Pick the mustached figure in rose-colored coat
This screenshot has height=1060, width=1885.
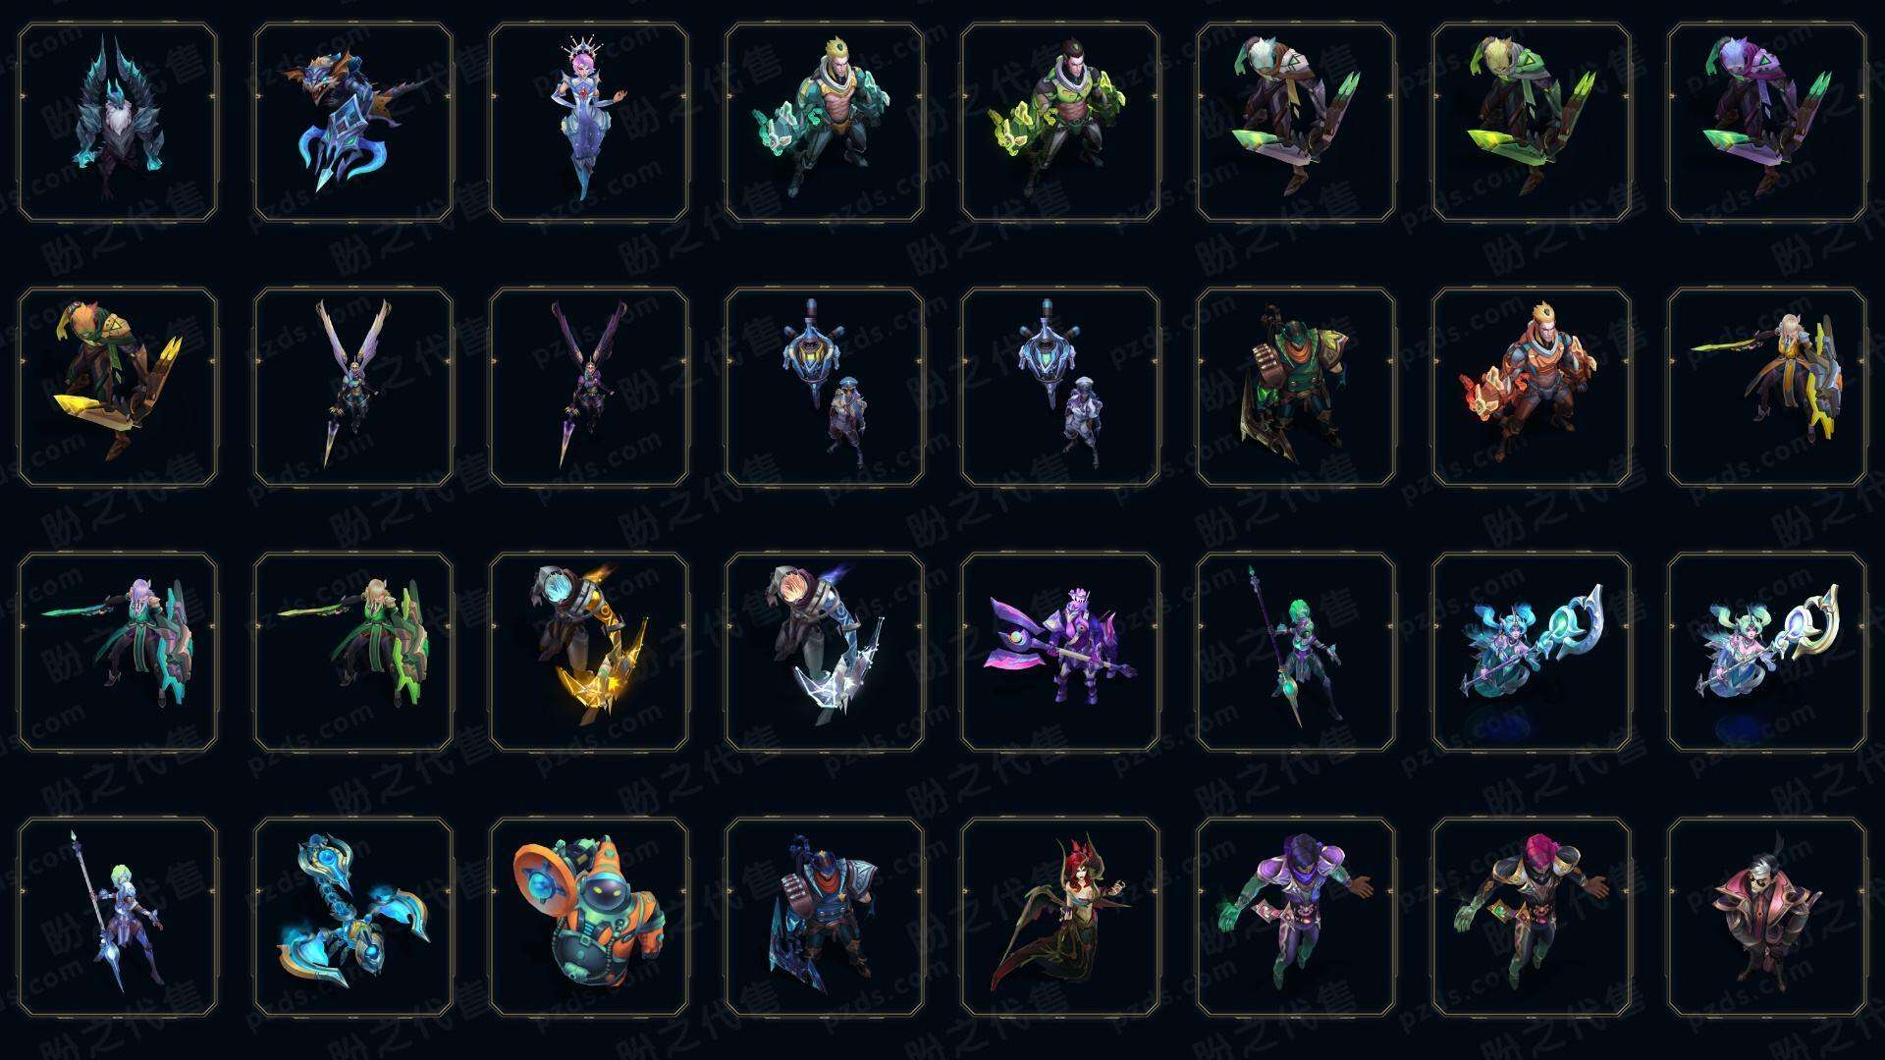click(1766, 917)
